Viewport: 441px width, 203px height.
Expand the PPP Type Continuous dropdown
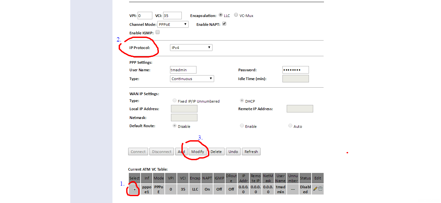point(192,79)
